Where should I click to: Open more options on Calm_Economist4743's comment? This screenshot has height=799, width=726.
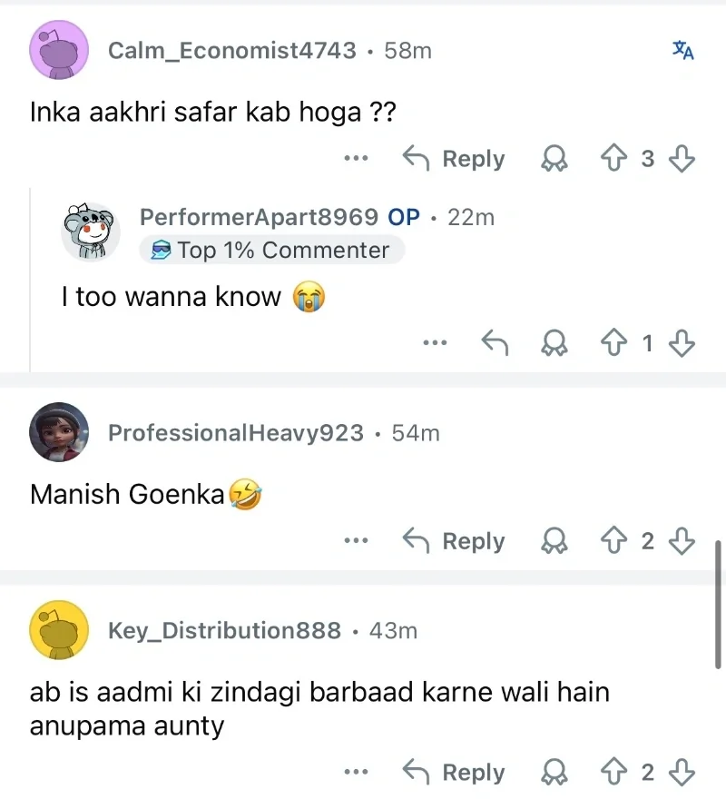pyautogui.click(x=357, y=159)
